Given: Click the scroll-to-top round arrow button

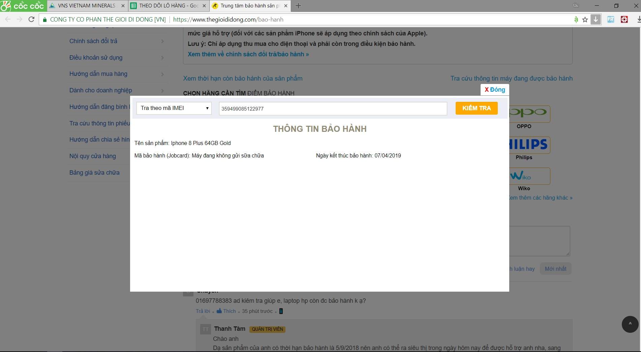Looking at the screenshot, I should point(630,324).
